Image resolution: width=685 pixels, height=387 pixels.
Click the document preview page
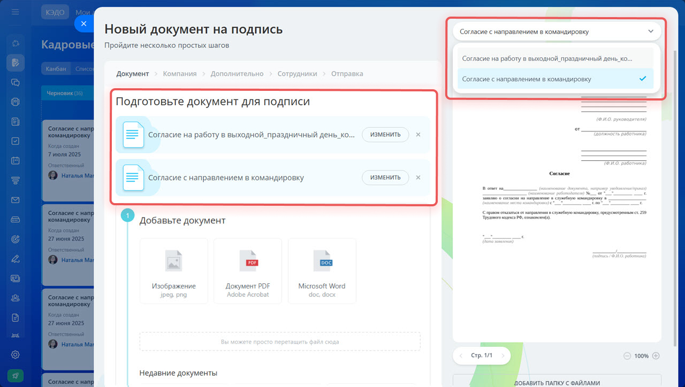click(557, 214)
